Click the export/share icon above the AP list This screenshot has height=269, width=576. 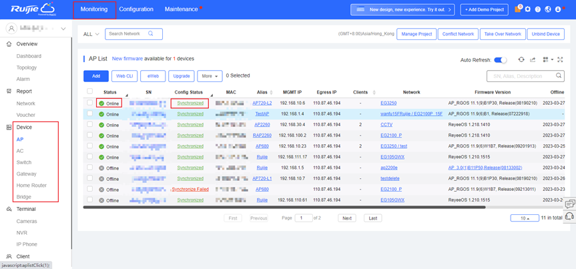tap(533, 60)
